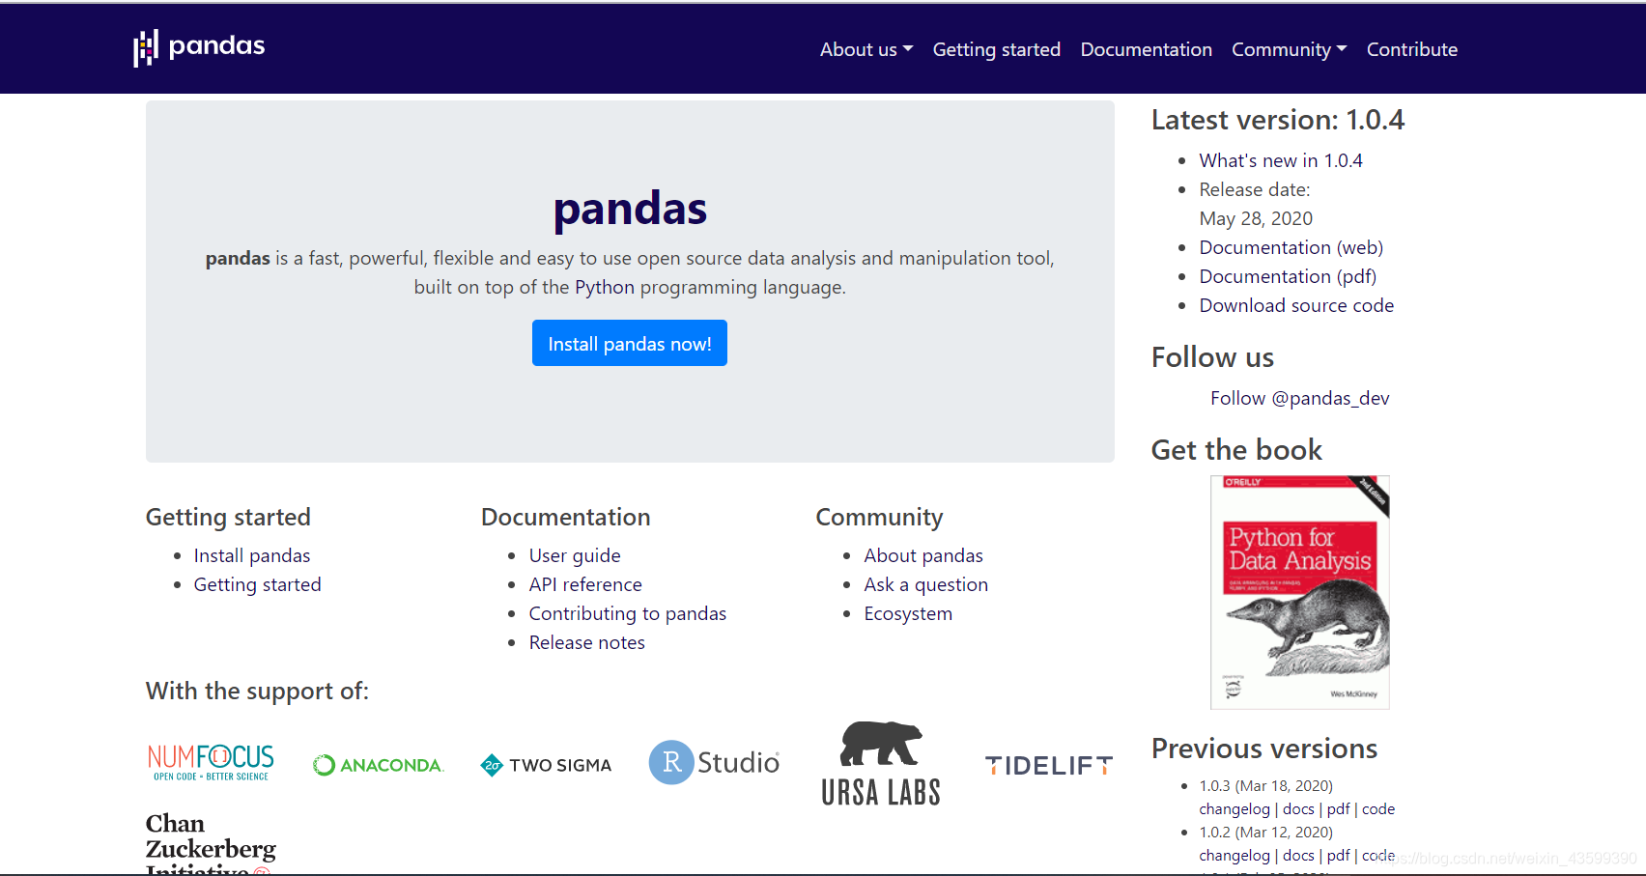Viewport: 1646px width, 876px height.
Task: Click the Python for Data Analysis book cover
Action: 1300,592
